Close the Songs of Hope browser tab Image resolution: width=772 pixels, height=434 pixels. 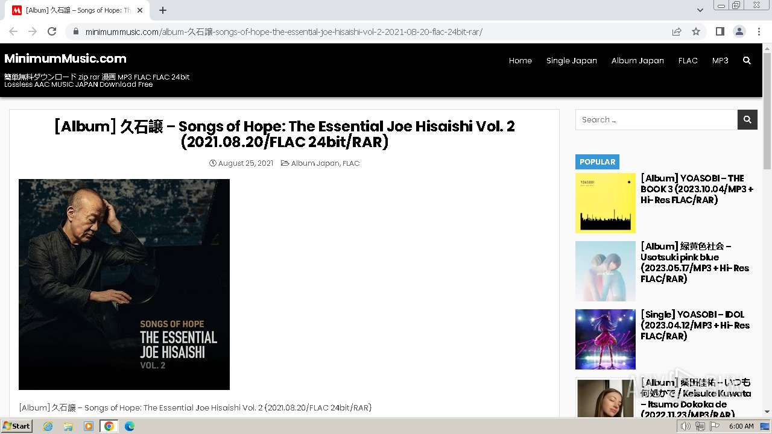141,10
